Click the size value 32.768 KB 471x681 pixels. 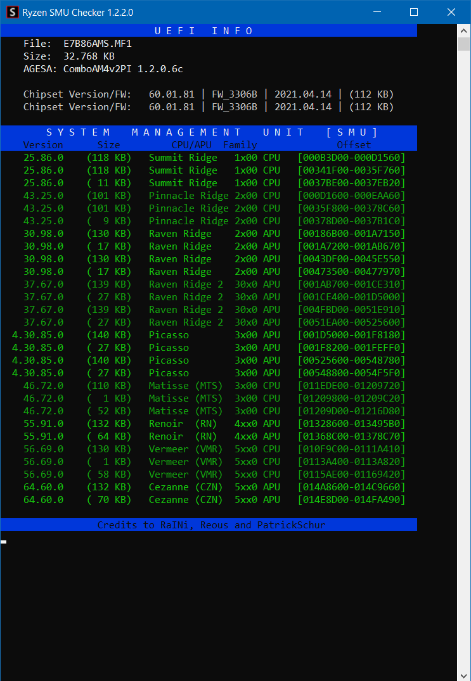coord(89,56)
